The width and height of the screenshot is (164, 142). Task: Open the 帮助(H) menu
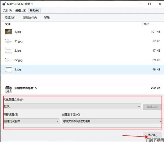(x=34, y=11)
